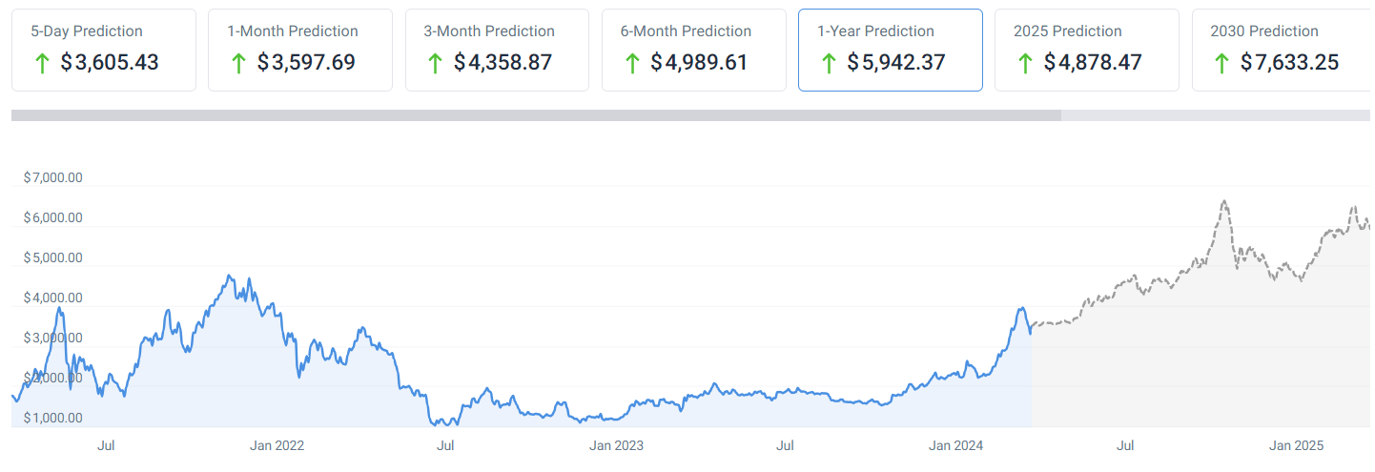Click the empty scrollbar track at right end
This screenshot has height=472, width=1375.
1216,115
